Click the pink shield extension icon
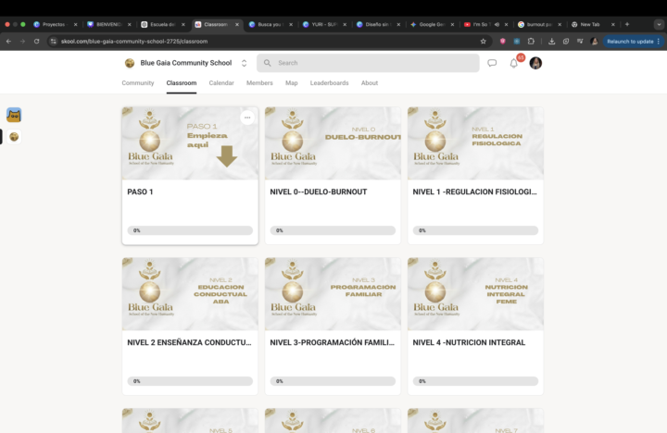 pyautogui.click(x=502, y=42)
